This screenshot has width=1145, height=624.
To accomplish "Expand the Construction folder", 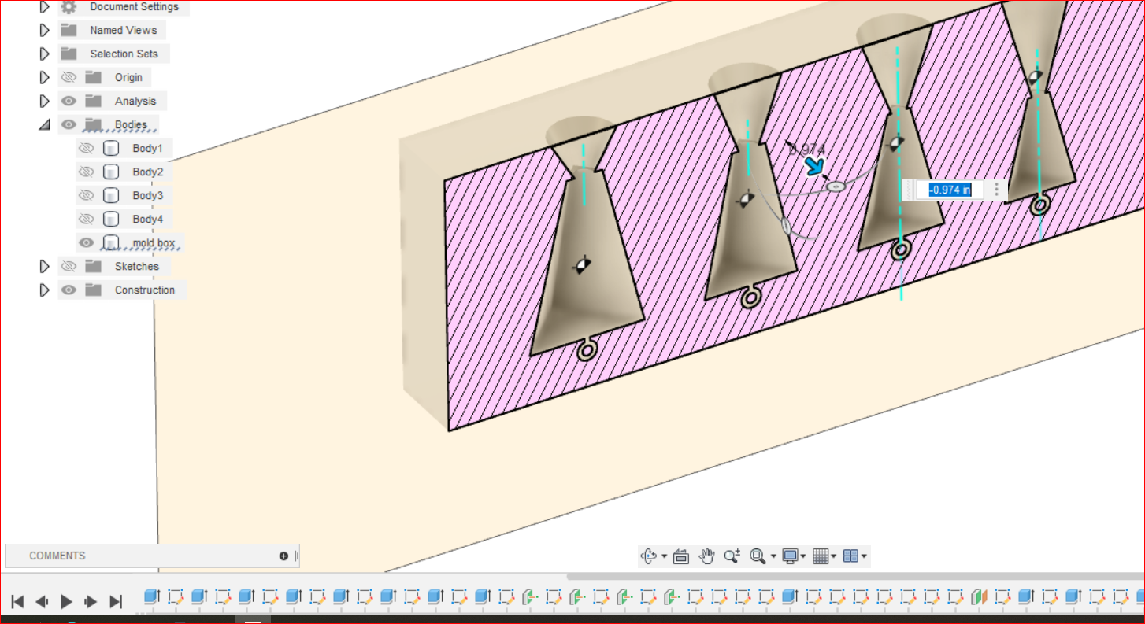I will tap(45, 290).
